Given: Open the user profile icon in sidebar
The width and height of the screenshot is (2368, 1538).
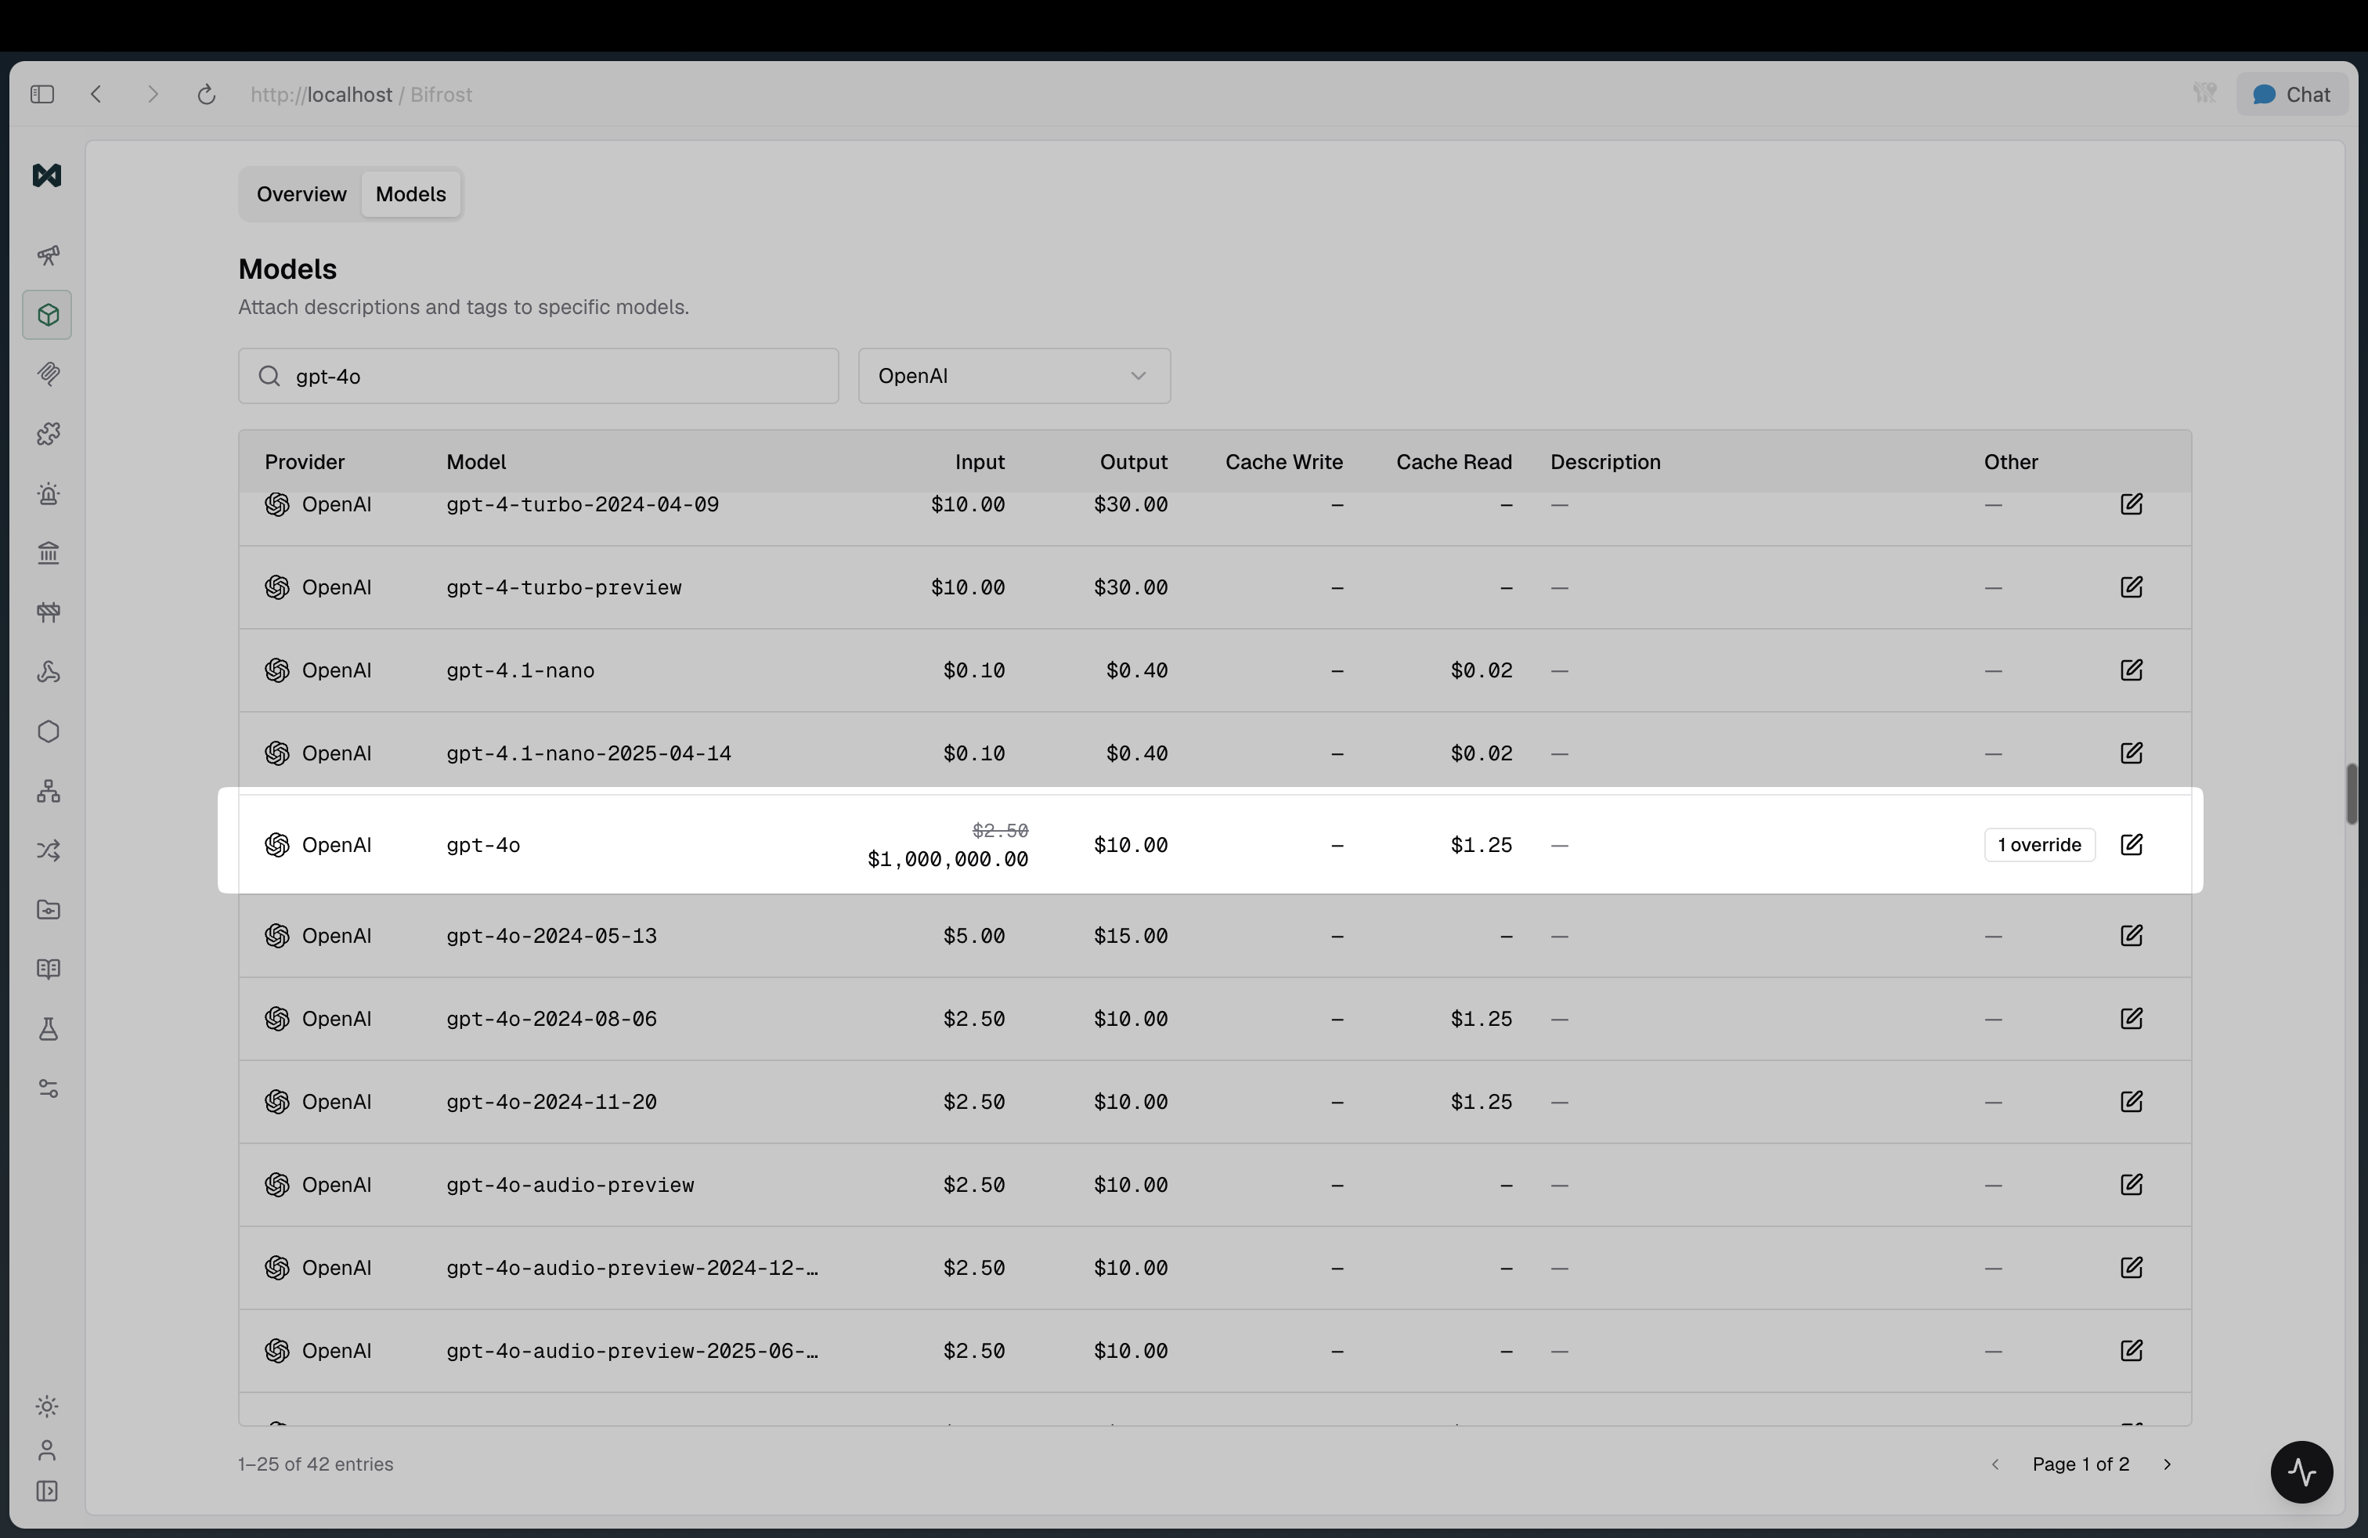Looking at the screenshot, I should (x=47, y=1450).
